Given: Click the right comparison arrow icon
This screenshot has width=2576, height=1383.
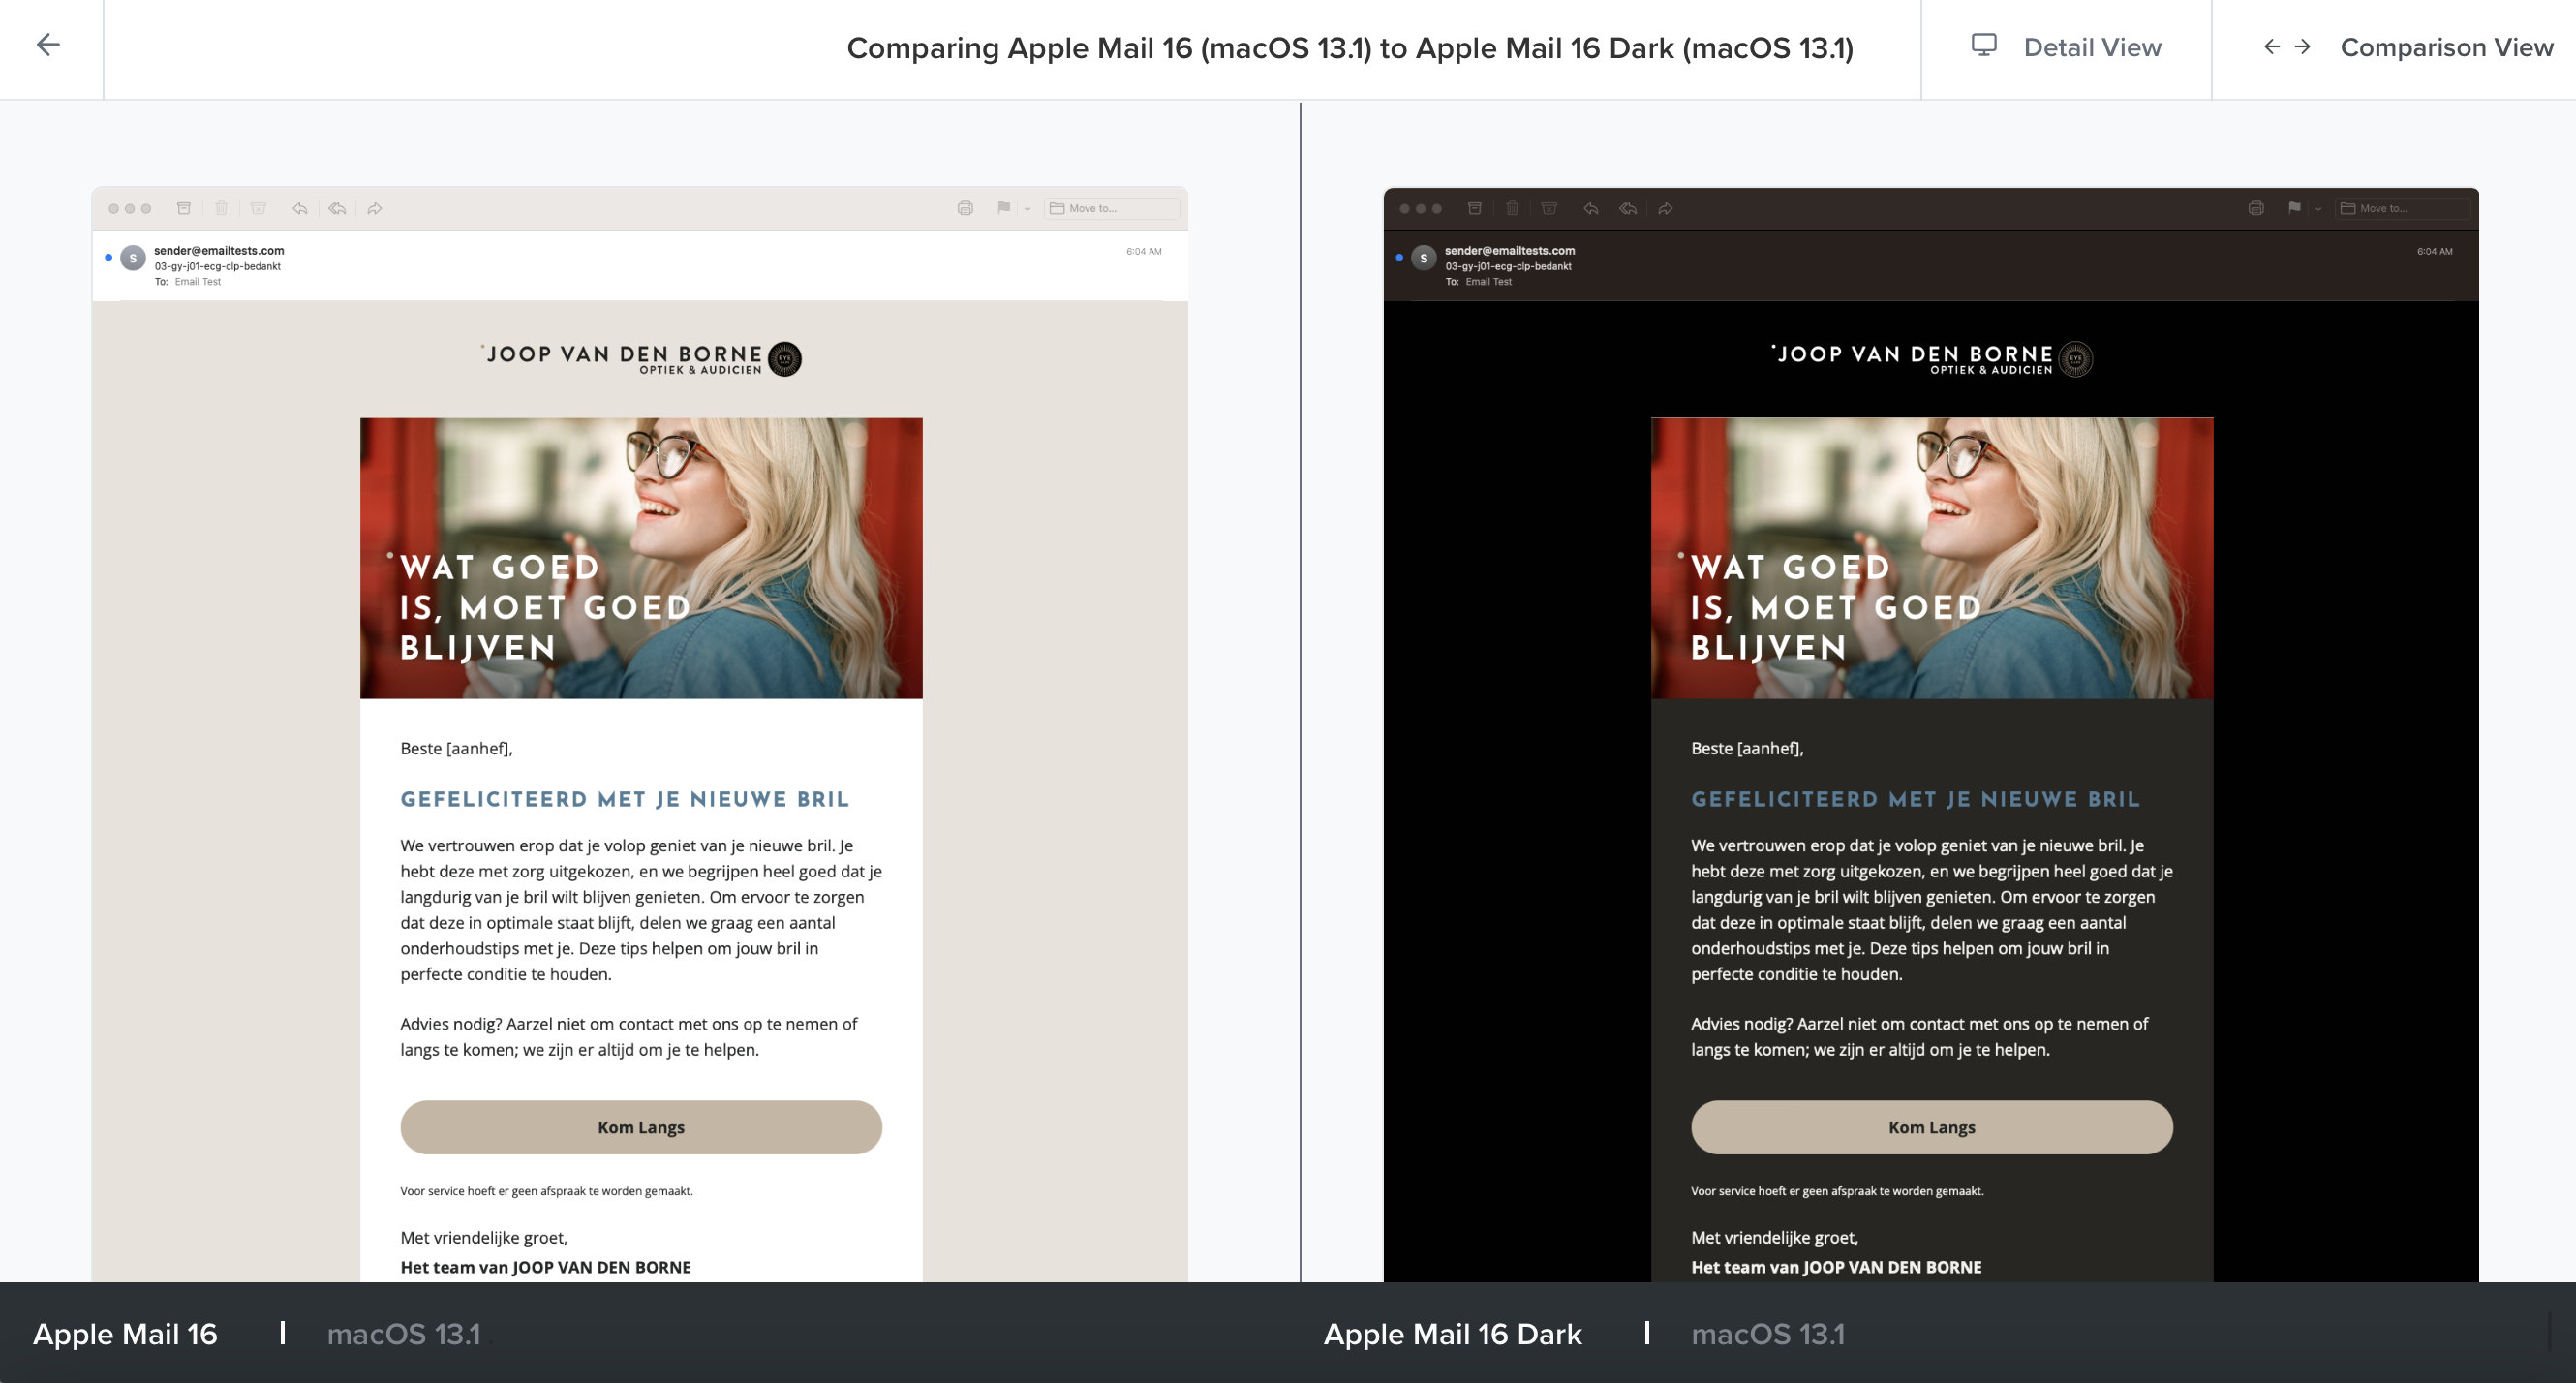Looking at the screenshot, I should click(x=2304, y=46).
